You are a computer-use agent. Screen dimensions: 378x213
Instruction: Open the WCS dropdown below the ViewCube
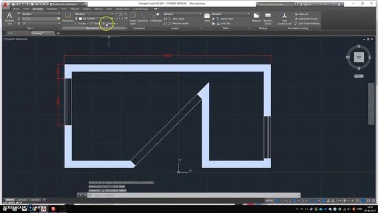pyautogui.click(x=359, y=76)
